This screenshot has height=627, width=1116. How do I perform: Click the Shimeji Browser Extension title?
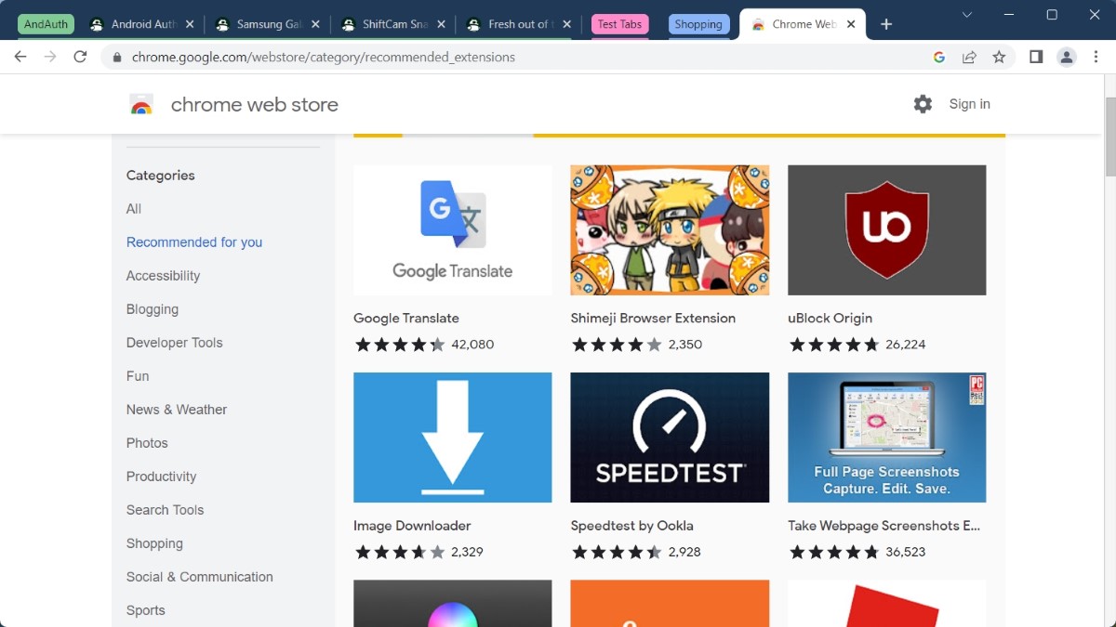coord(653,318)
